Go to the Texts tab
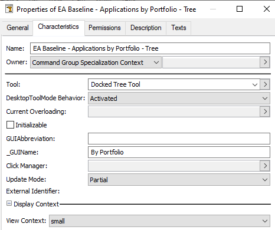275x230 pixels. point(178,28)
